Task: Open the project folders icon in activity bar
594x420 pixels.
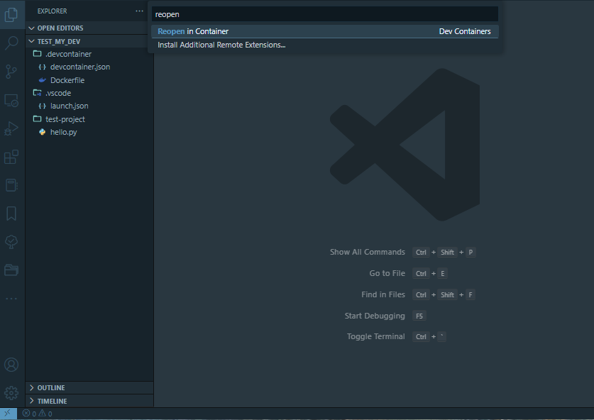Action: click(x=11, y=270)
